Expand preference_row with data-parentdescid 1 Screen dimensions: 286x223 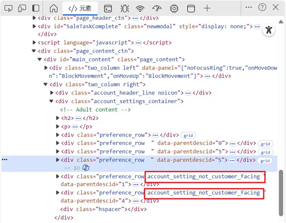[58, 176]
